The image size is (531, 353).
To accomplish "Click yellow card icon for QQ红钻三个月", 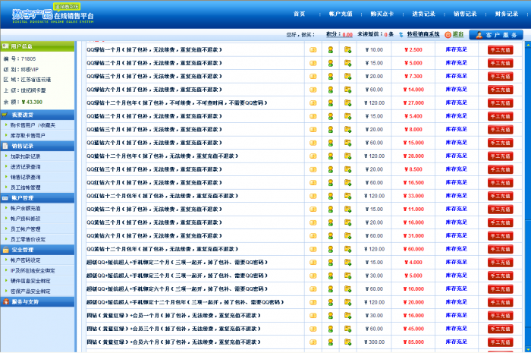I will coord(313,169).
